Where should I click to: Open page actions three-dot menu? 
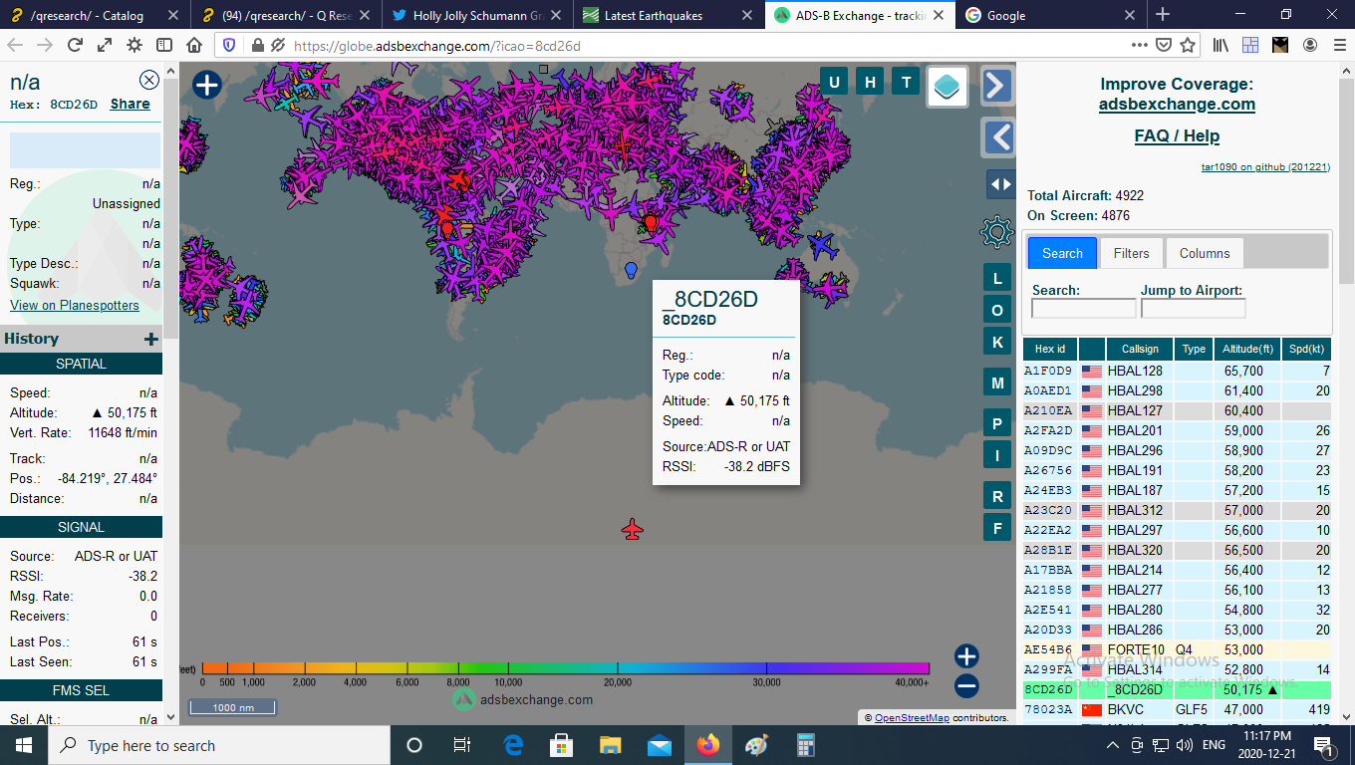[1140, 45]
